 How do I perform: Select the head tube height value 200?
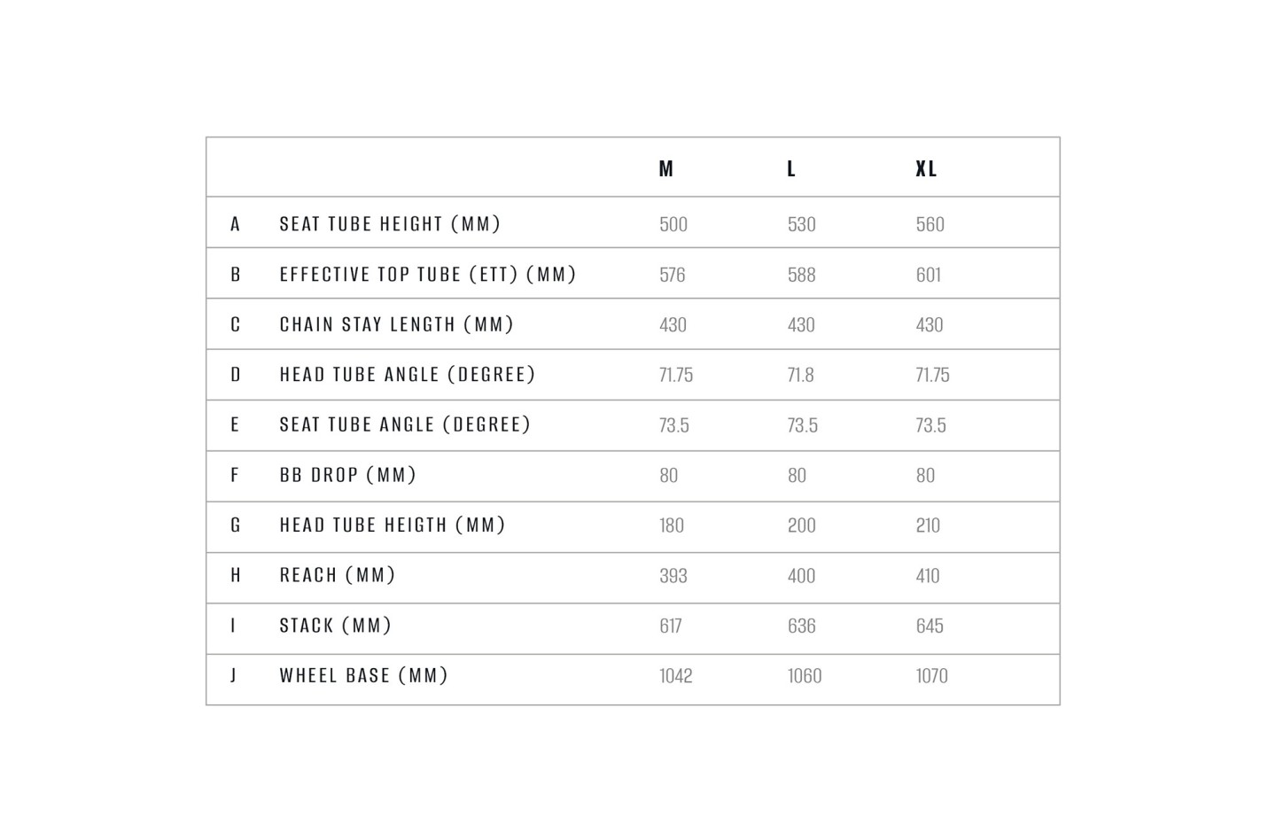tap(801, 525)
